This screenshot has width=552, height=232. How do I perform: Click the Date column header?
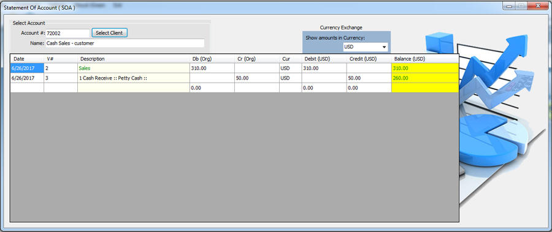(x=27, y=59)
